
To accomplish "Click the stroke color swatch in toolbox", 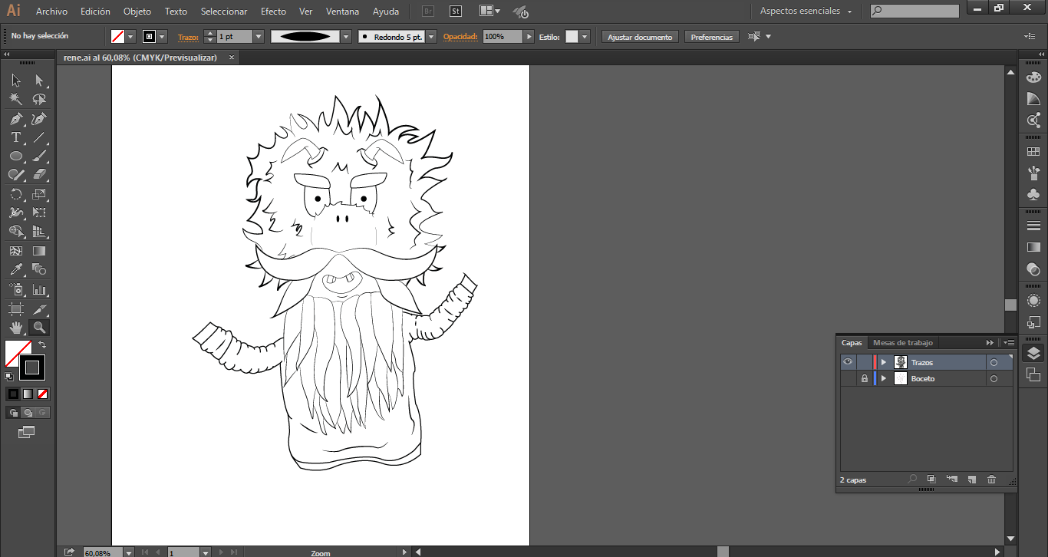I will (32, 367).
